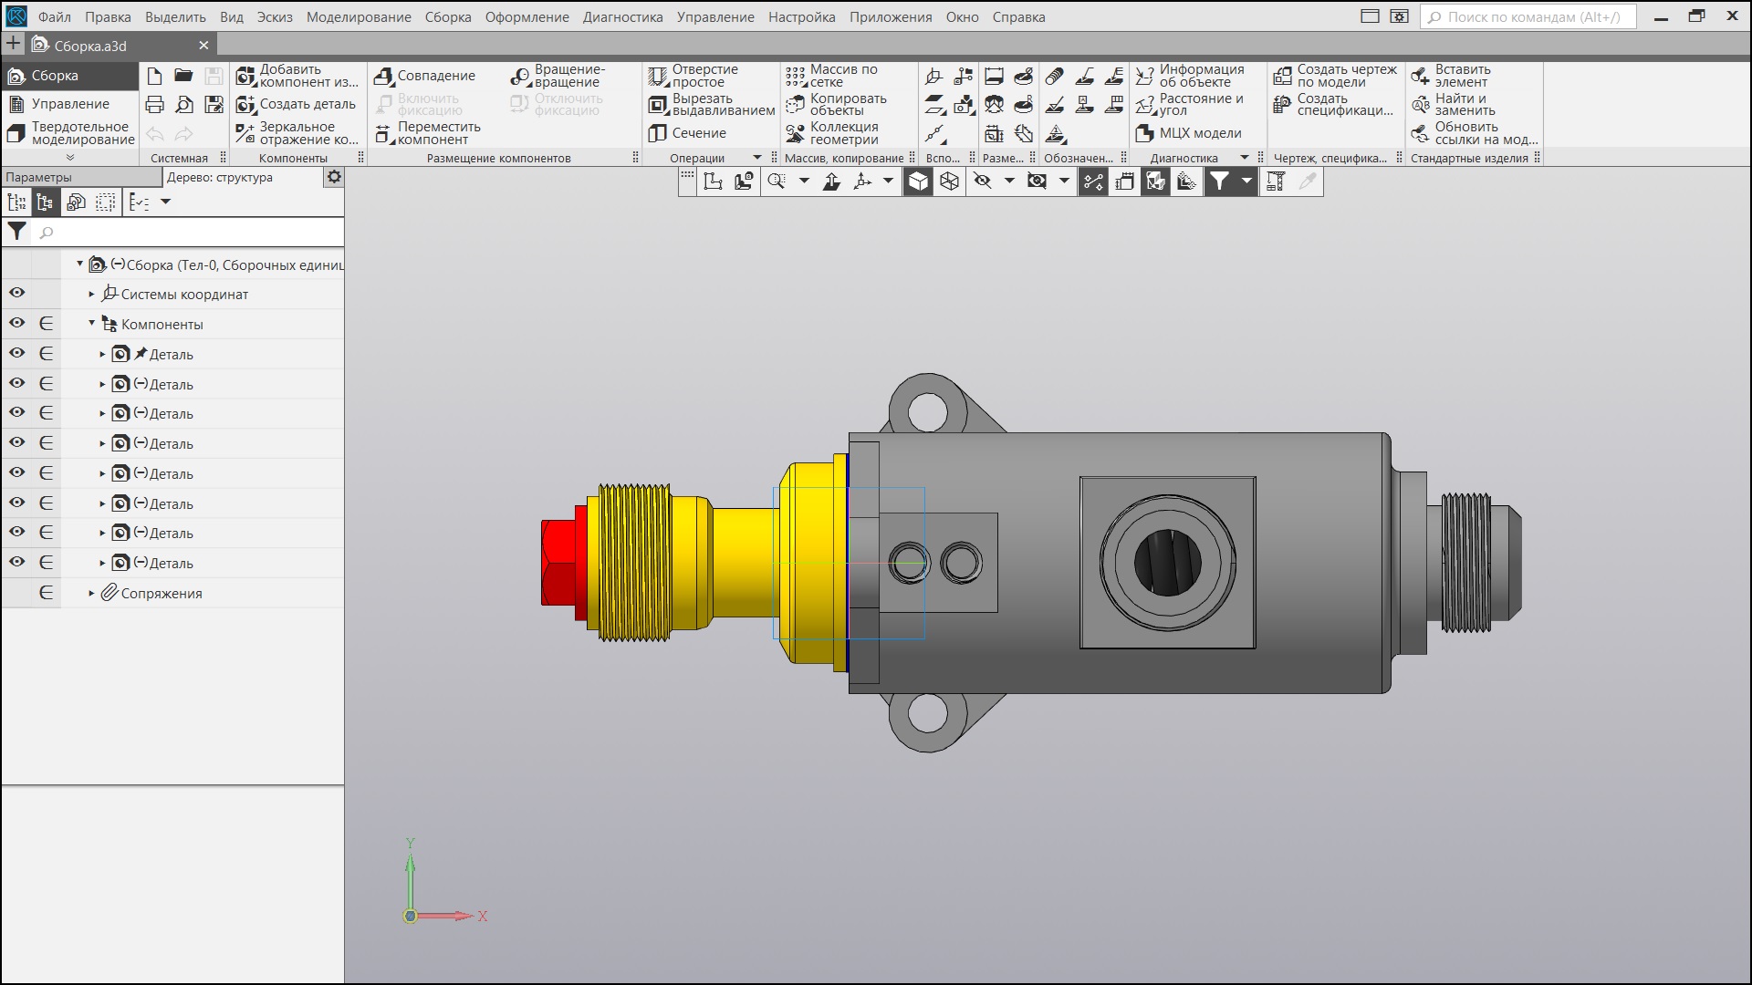Select Вырезать выдавливанием operation

tap(712, 104)
